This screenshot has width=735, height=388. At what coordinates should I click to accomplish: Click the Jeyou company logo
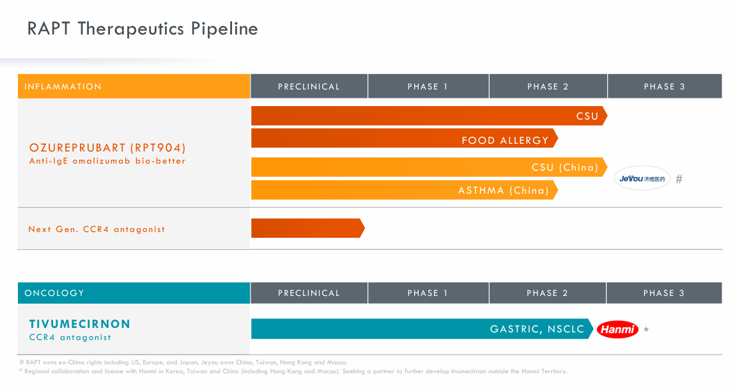pyautogui.click(x=642, y=178)
